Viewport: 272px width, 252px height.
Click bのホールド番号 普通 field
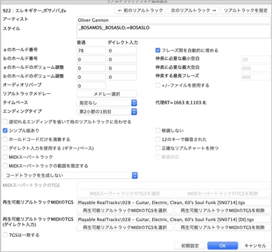click(91, 59)
